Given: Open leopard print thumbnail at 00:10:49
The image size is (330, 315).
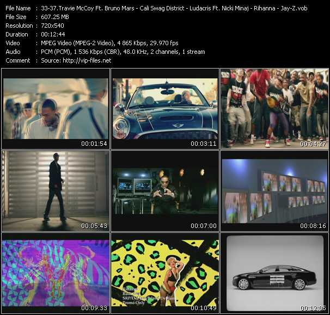Looking at the screenshot, I should click(x=165, y=273).
